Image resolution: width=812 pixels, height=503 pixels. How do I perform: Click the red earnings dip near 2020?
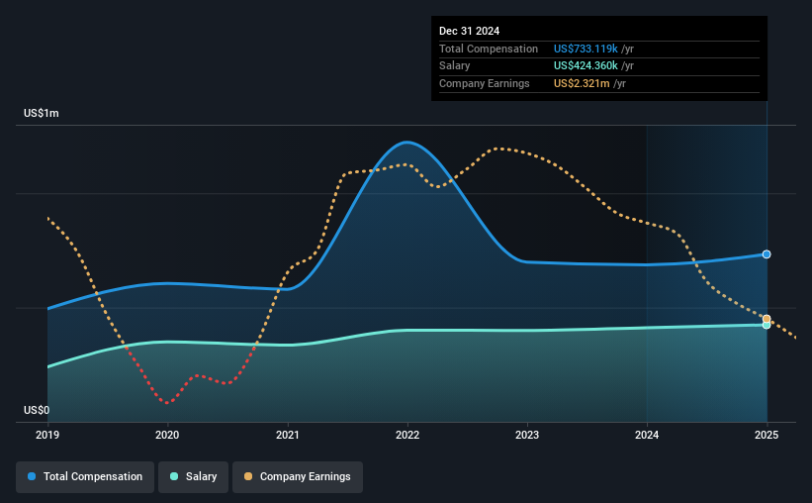167,402
